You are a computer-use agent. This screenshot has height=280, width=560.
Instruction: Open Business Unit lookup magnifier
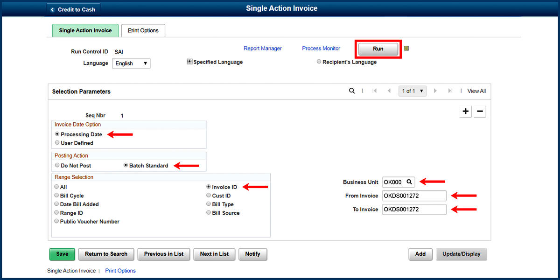[409, 182]
